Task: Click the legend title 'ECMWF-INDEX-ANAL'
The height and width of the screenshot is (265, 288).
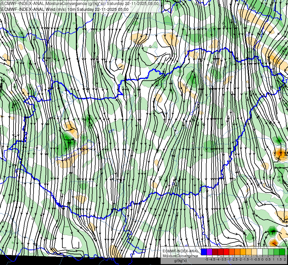Action: click(x=180, y=251)
